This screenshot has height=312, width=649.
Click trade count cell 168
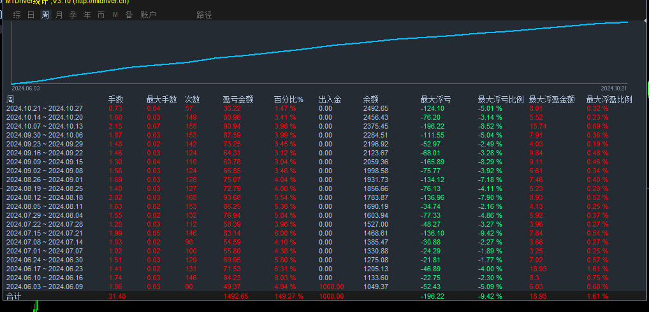pyautogui.click(x=191, y=197)
